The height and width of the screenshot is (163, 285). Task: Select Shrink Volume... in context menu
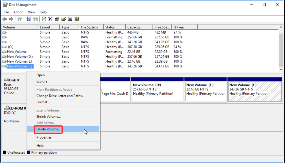point(63,117)
